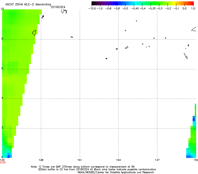Click the longitude label 135
Image resolution: width=198 pixels, height=174 pixels.
[2, 160]
